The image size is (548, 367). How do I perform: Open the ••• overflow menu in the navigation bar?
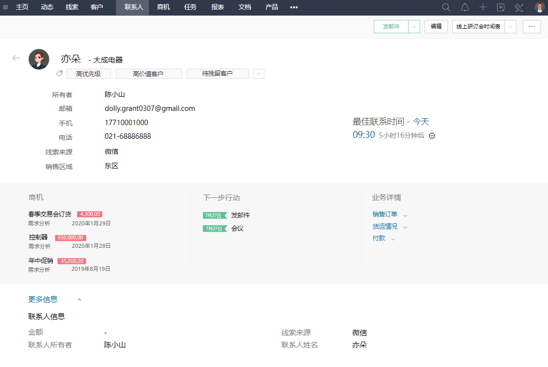[294, 7]
